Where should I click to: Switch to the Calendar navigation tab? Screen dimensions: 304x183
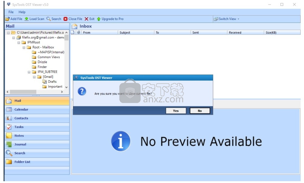(37, 109)
